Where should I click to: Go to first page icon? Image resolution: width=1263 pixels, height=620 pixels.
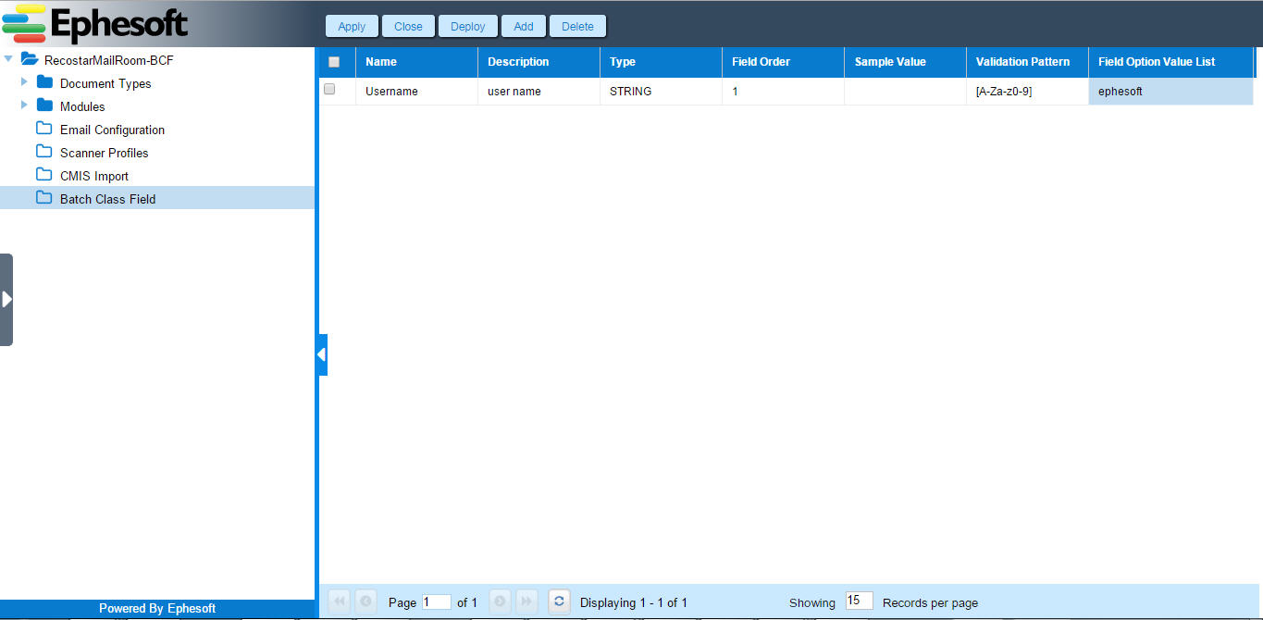[x=339, y=601]
